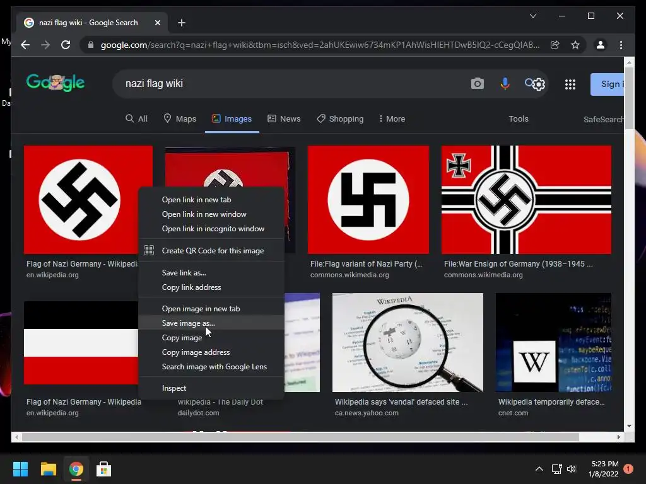This screenshot has width=646, height=484.
Task: Select the Images tab
Action: click(x=232, y=119)
